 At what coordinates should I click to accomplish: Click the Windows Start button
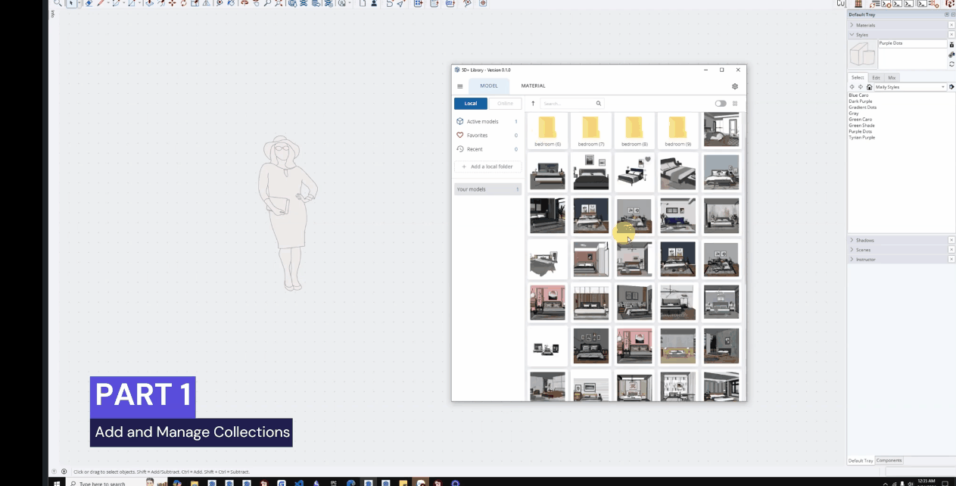tap(56, 482)
